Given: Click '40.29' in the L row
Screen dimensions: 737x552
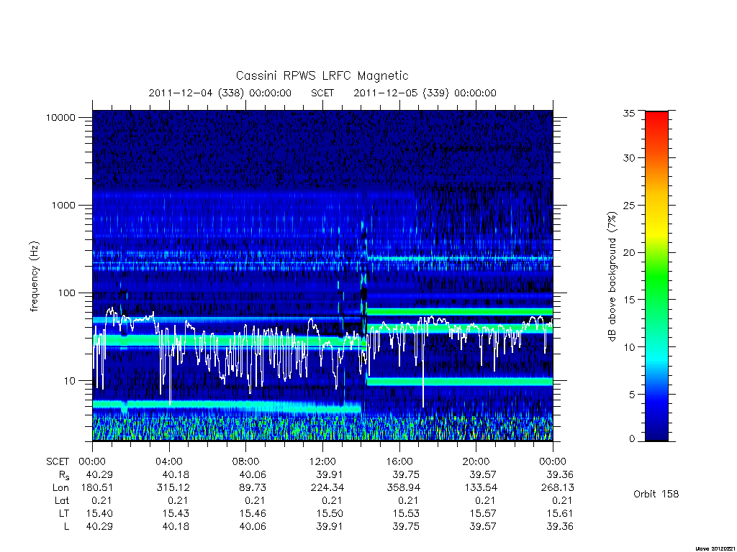Looking at the screenshot, I should [x=99, y=527].
